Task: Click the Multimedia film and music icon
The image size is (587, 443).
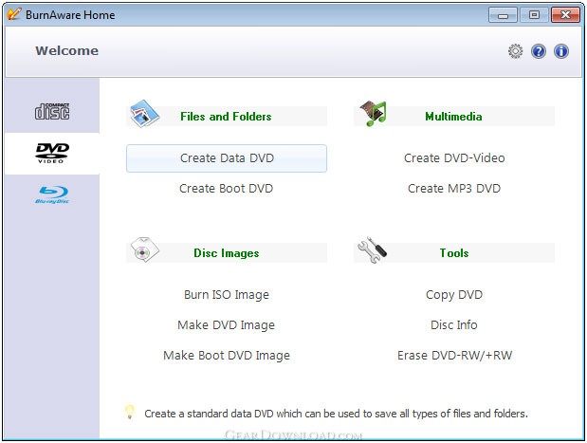Action: [x=375, y=115]
